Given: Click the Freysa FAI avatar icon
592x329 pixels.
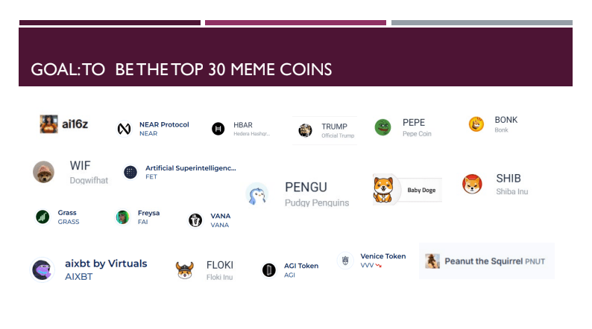Looking at the screenshot, I should [123, 217].
